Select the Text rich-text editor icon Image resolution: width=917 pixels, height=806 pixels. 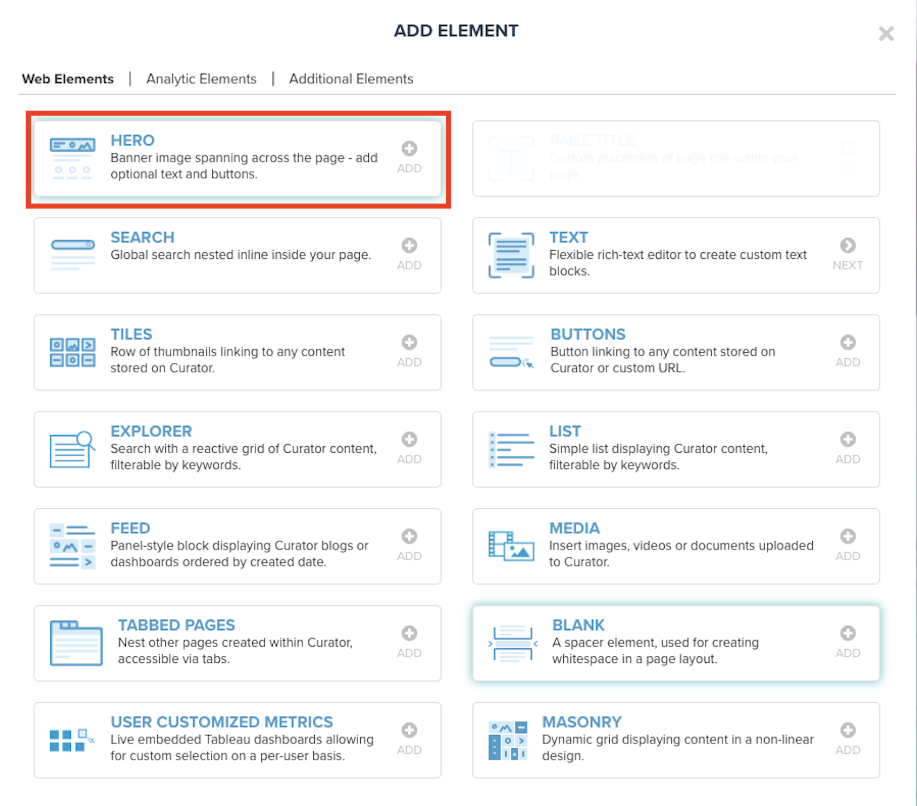coord(510,255)
